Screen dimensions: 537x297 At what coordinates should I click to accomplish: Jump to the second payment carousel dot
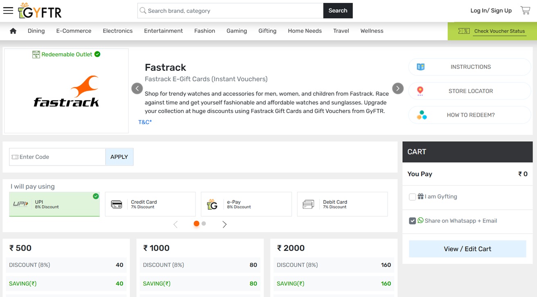click(204, 224)
